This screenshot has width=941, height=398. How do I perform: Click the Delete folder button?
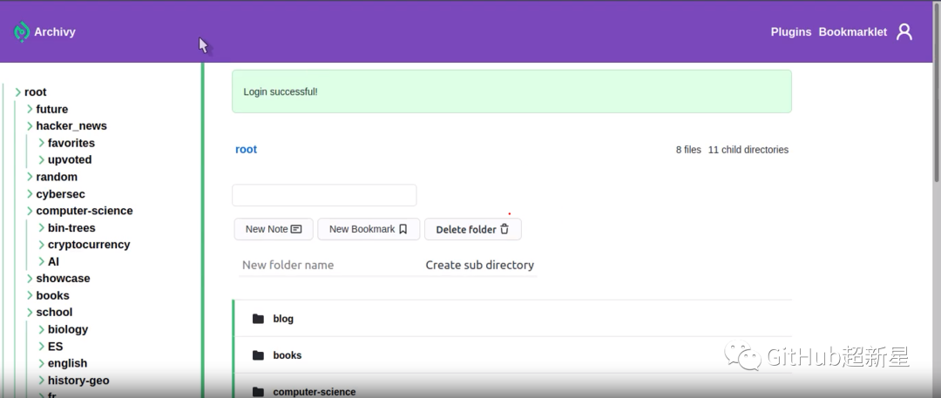(x=473, y=229)
